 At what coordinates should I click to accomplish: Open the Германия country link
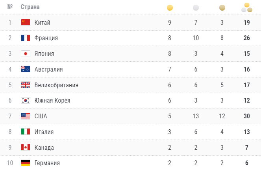point(47,163)
